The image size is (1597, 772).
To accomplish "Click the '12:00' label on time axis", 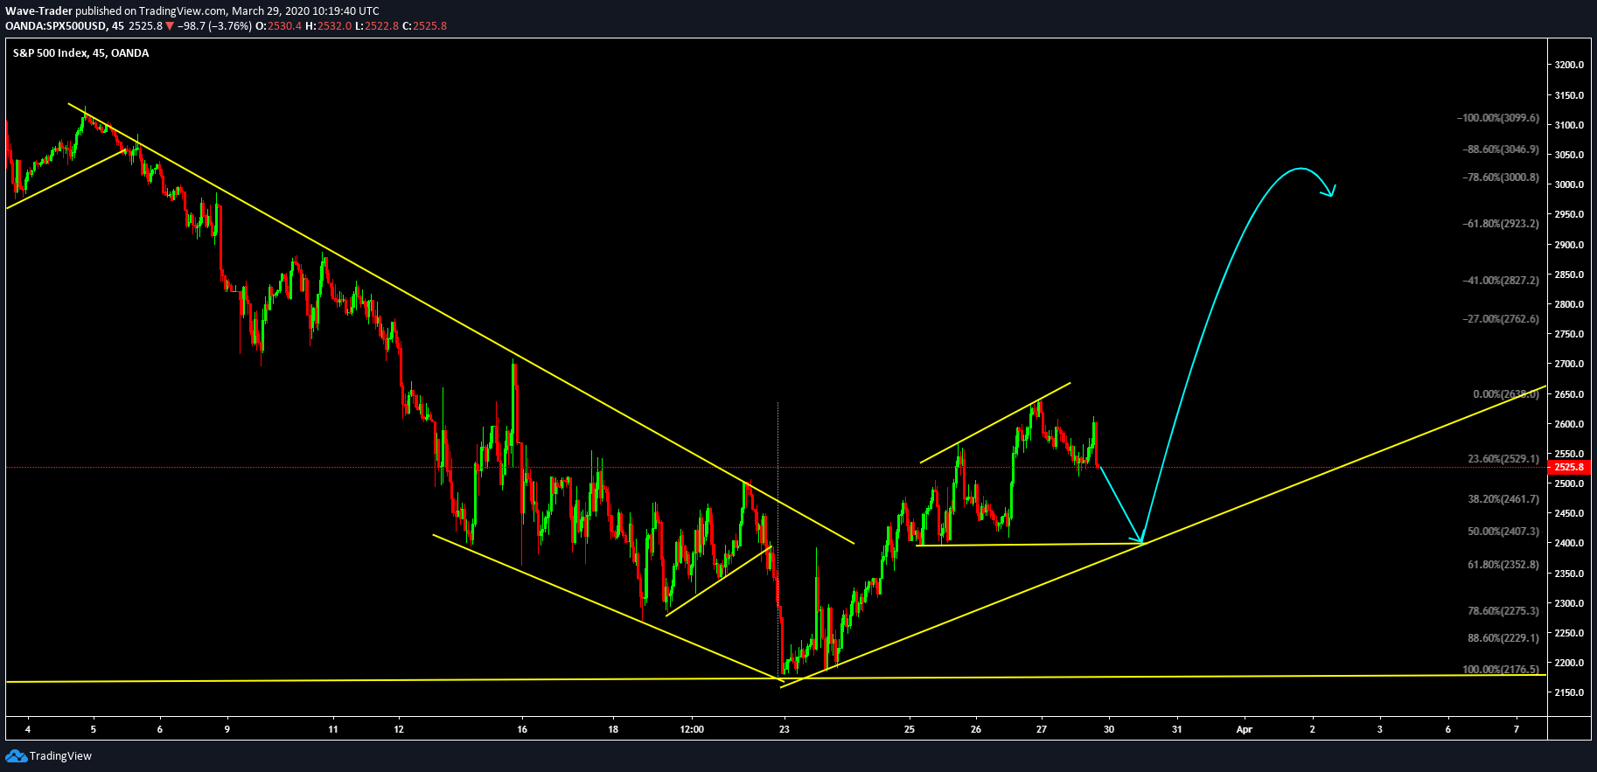I will [x=692, y=729].
